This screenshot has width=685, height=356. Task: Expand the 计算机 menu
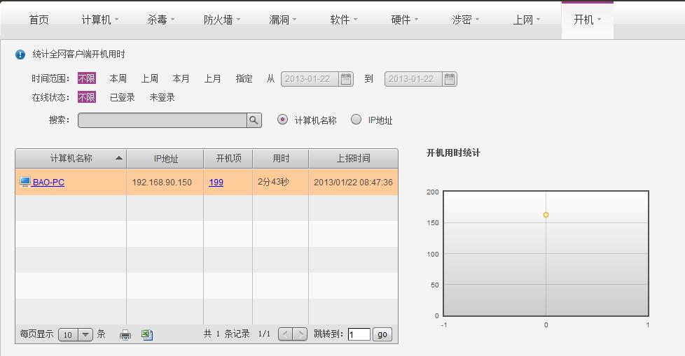pos(100,20)
